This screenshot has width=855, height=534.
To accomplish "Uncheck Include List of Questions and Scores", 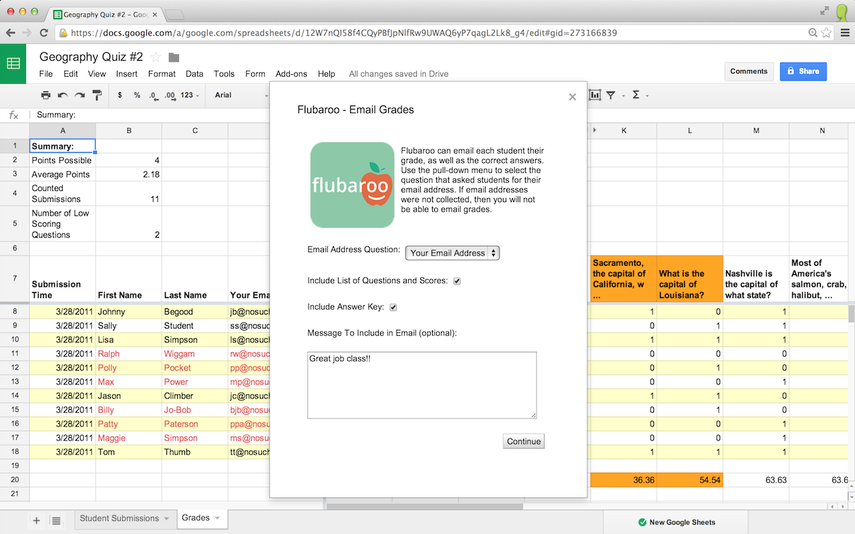I will [457, 281].
